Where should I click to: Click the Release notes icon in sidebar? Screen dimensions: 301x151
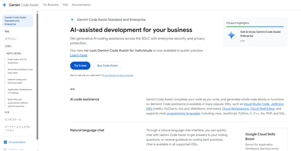tap(5, 150)
